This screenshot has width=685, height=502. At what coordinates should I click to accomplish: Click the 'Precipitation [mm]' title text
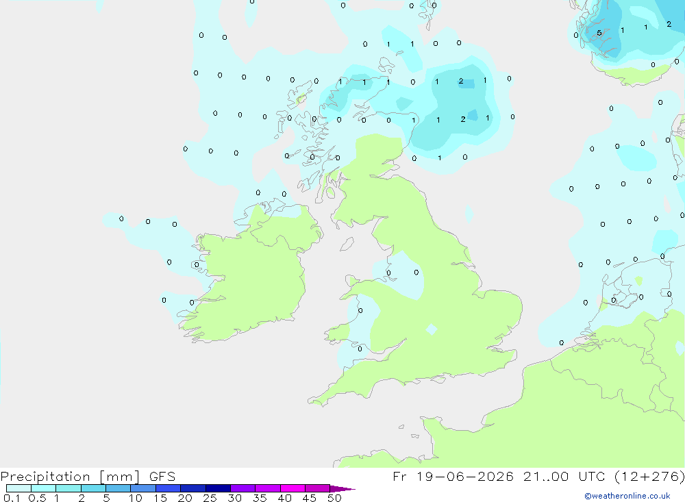[71, 477]
